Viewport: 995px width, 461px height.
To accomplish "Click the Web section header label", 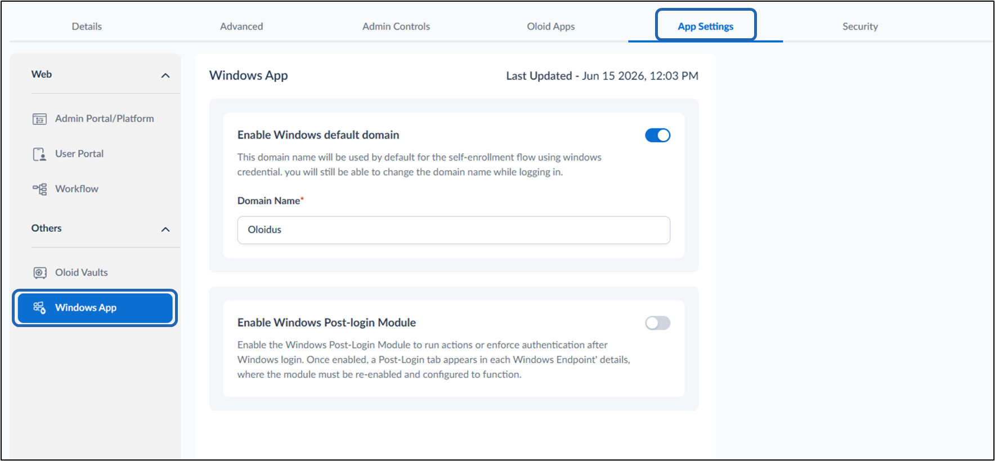I will [x=42, y=74].
